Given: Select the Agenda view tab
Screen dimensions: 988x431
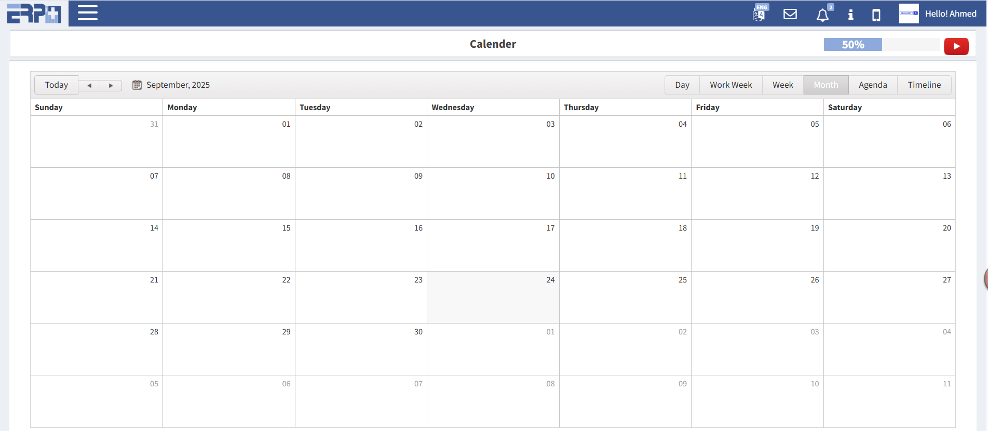Looking at the screenshot, I should (x=872, y=85).
